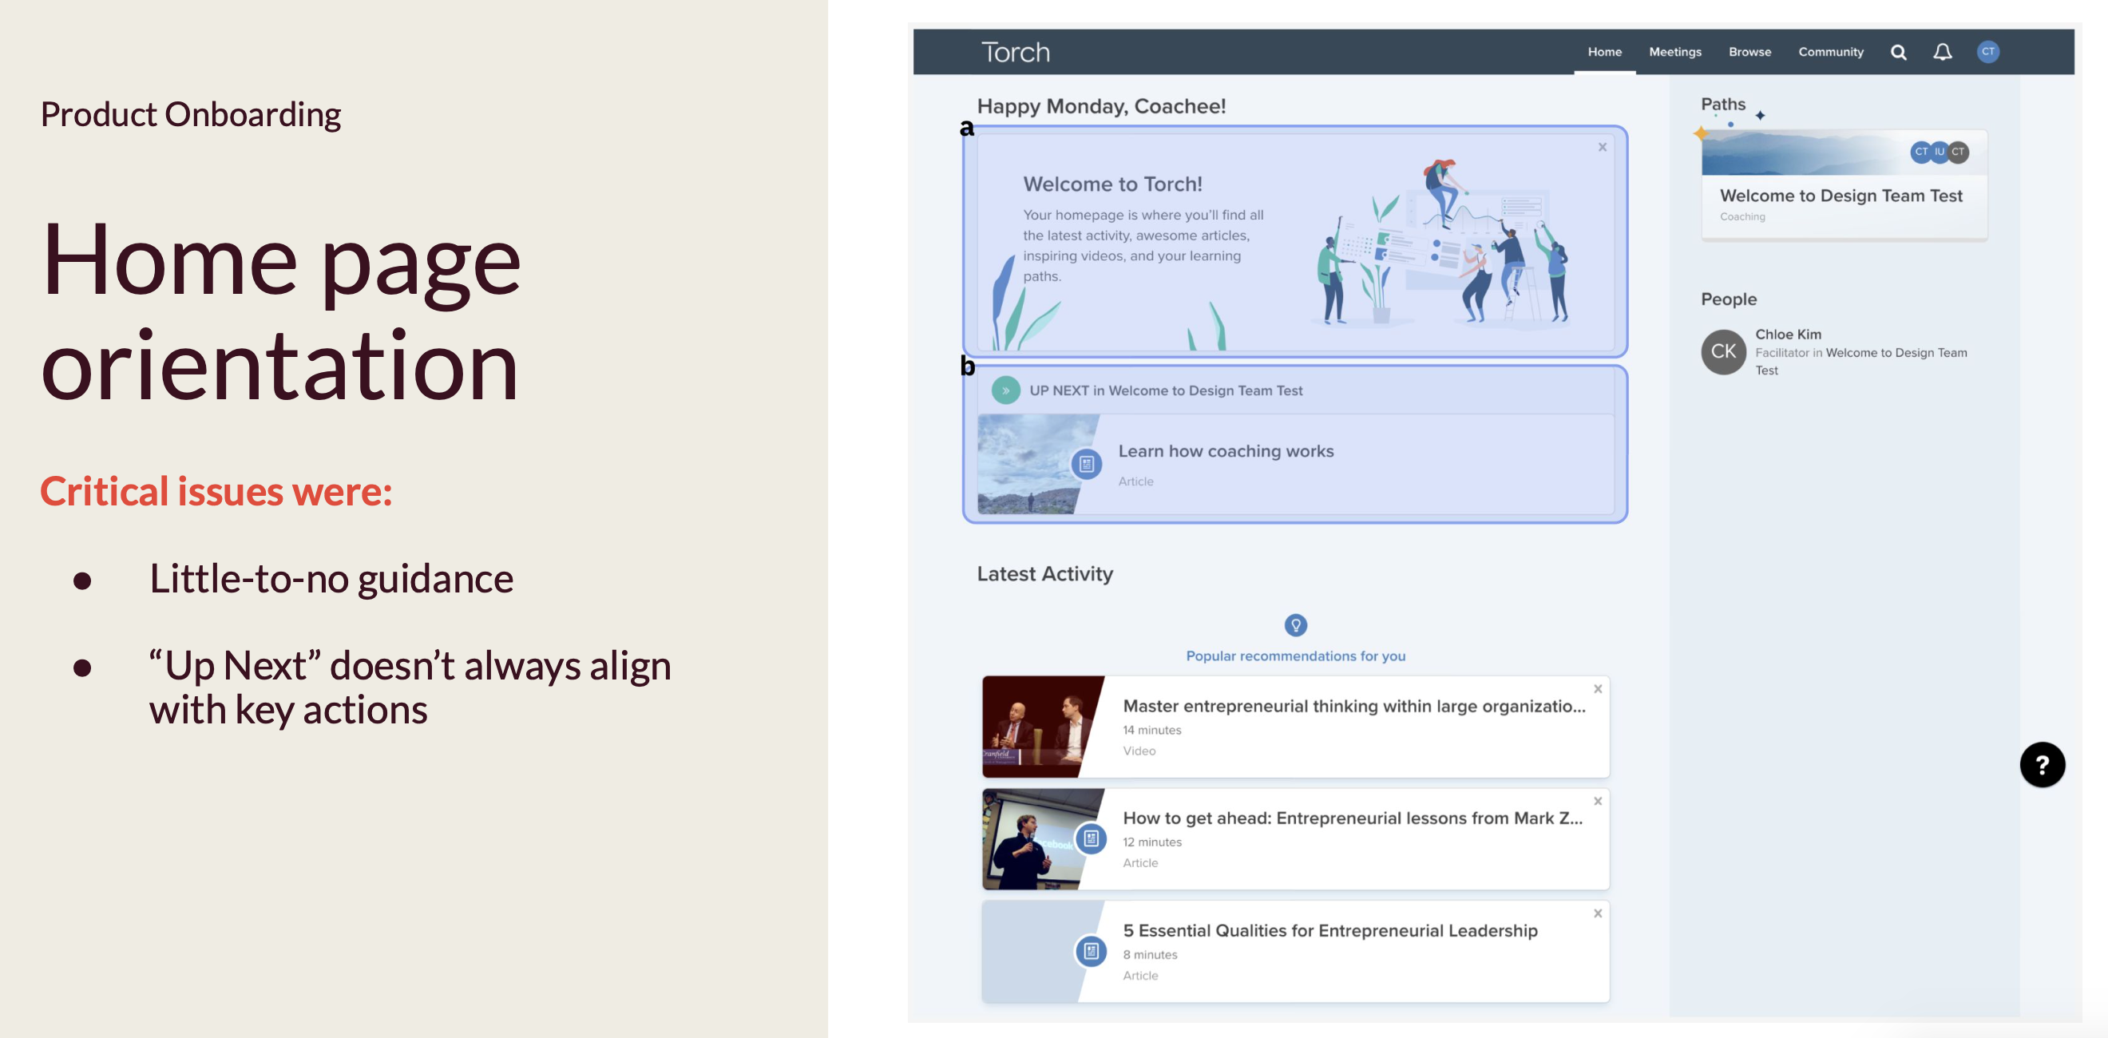This screenshot has width=2108, height=1038.
Task: Open the CT user avatar menu
Action: [1987, 52]
